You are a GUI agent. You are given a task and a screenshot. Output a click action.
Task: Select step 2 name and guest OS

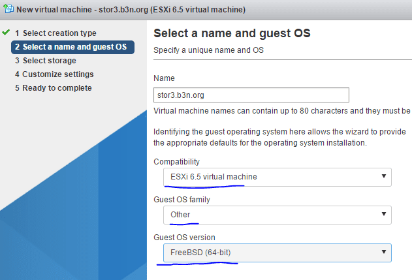72,47
